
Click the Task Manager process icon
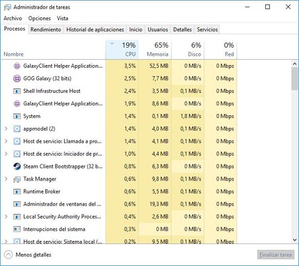17,179
